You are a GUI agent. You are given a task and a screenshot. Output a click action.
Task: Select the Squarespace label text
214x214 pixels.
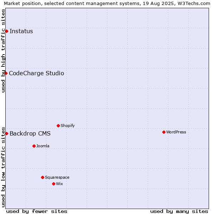coord(57,177)
